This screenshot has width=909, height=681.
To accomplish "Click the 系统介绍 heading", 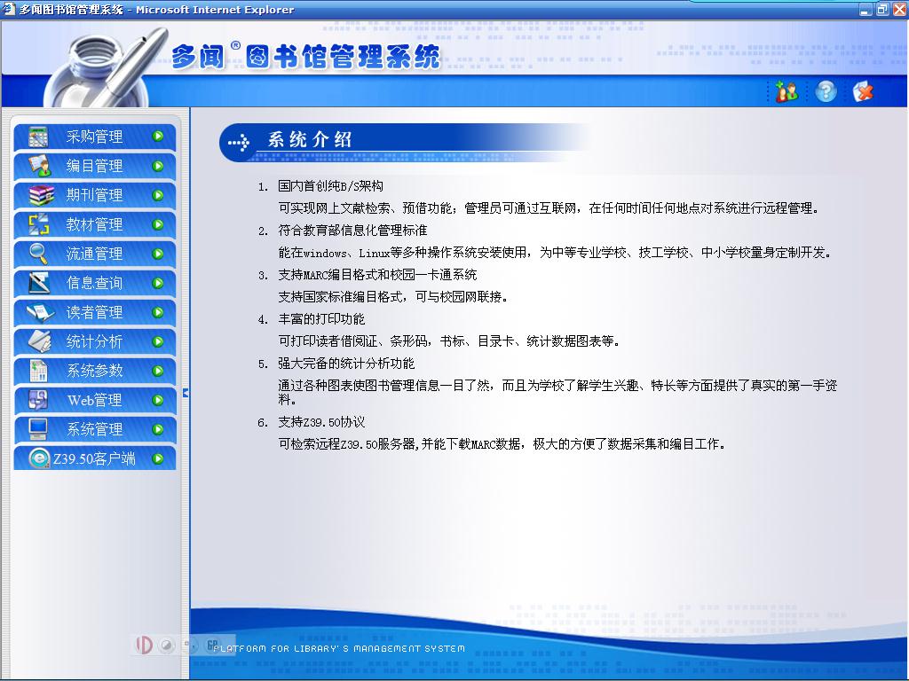I will click(309, 139).
